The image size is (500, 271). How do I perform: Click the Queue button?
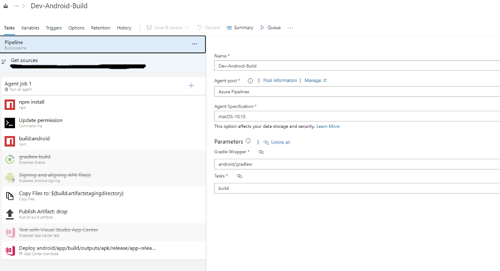pyautogui.click(x=270, y=27)
